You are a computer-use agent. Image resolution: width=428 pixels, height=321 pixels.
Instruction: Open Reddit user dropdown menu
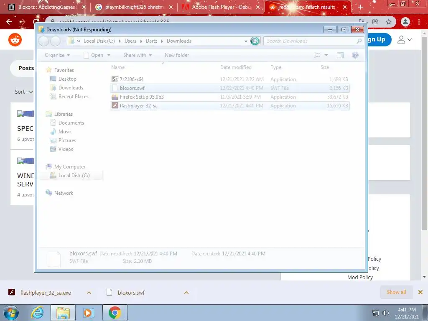click(405, 40)
